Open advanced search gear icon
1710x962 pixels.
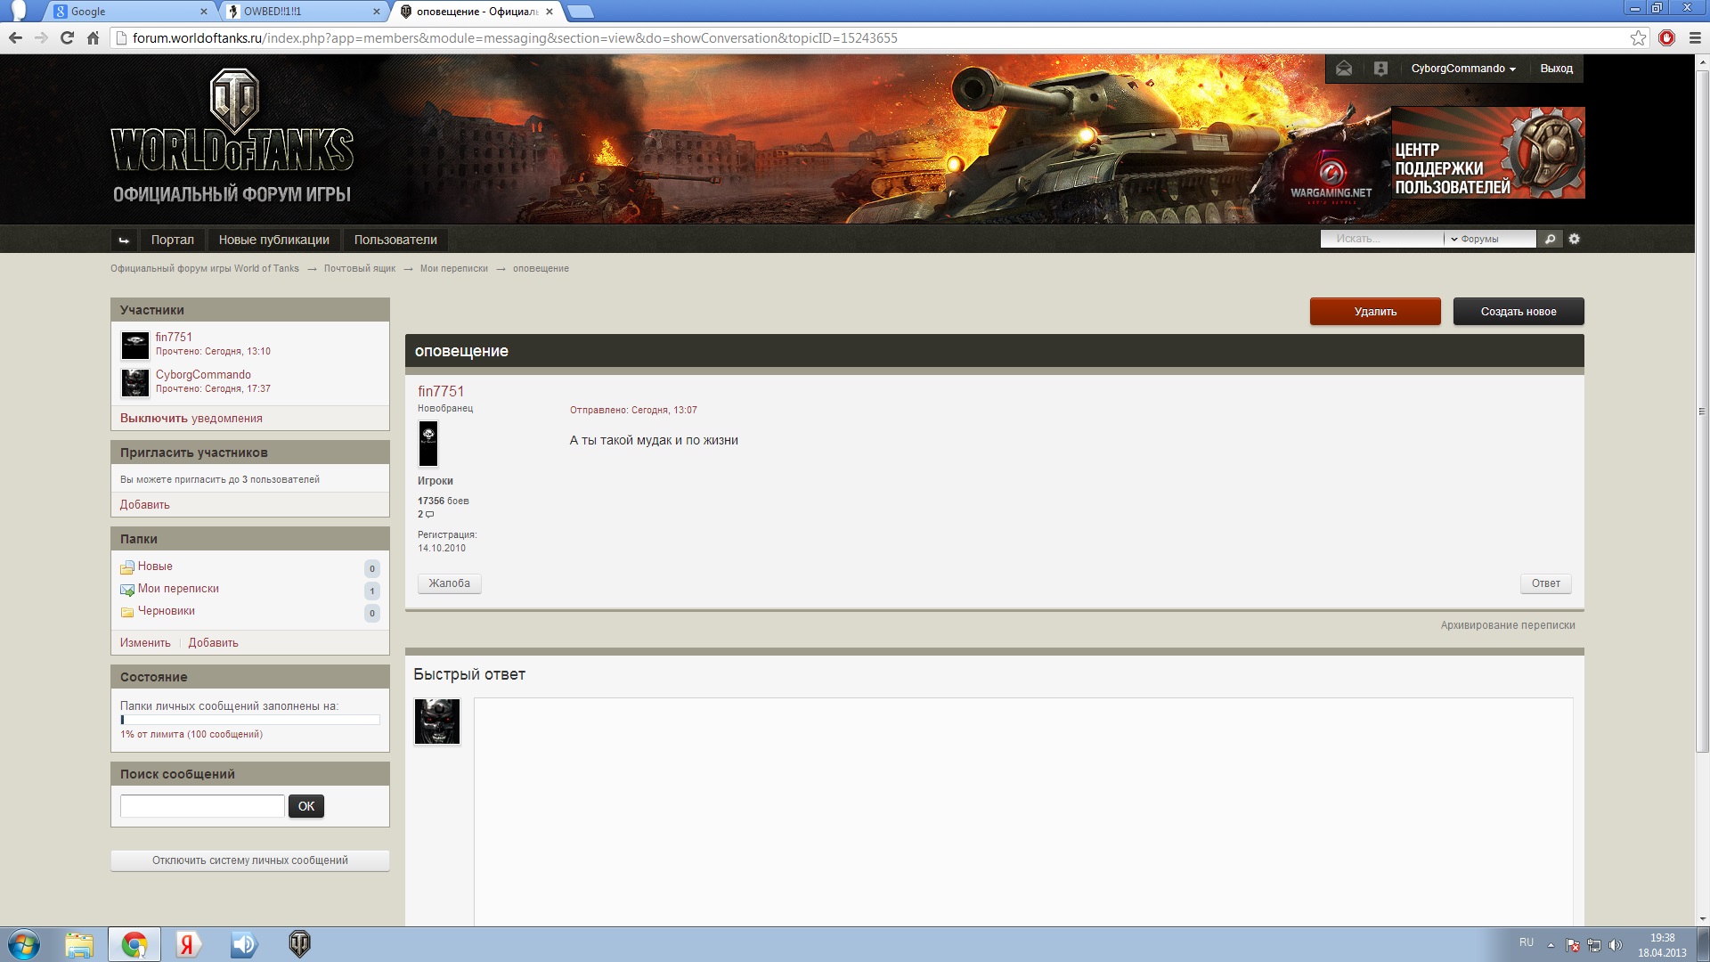1575,239
